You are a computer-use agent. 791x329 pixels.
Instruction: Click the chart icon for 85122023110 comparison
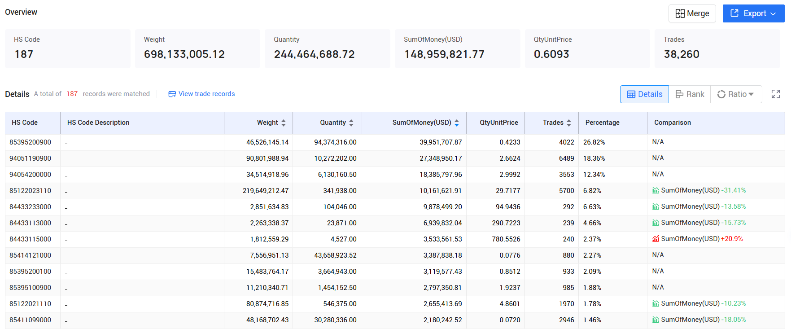656,190
